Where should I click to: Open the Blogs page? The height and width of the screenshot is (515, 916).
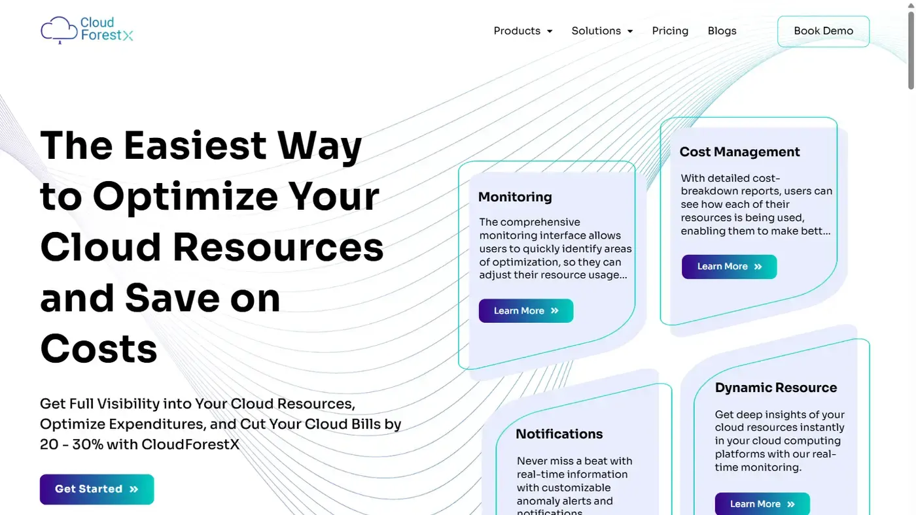tap(722, 31)
